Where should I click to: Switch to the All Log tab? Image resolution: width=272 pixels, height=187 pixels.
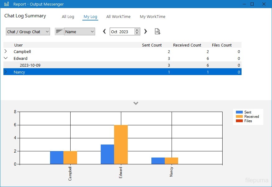pos(68,17)
